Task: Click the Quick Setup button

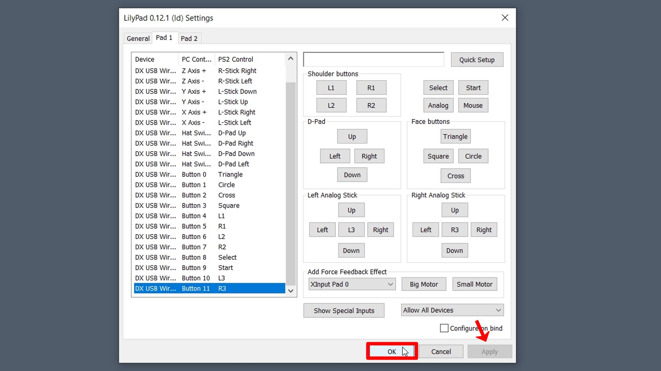Action: 477,60
